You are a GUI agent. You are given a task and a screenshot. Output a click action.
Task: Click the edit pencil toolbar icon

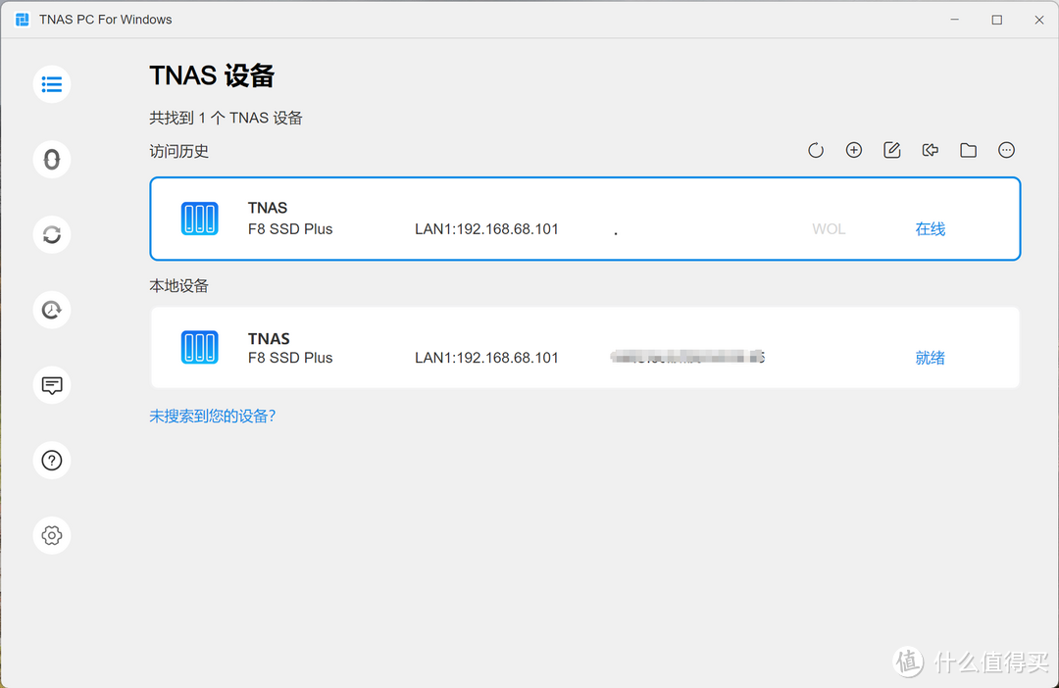click(x=892, y=150)
